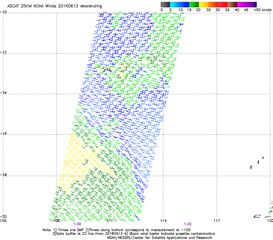Click the coastline outline near the bottom-right corner
Image resolution: width=273 pixels, height=240 pixels.
(x=257, y=216)
